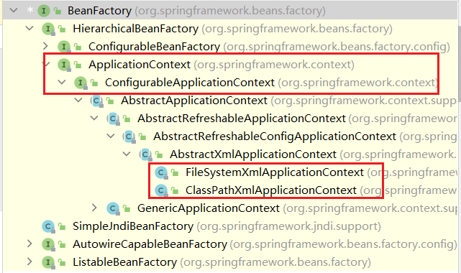Select ListableBeanFactory in the hierarchy
The width and height of the screenshot is (461, 273).
124,262
